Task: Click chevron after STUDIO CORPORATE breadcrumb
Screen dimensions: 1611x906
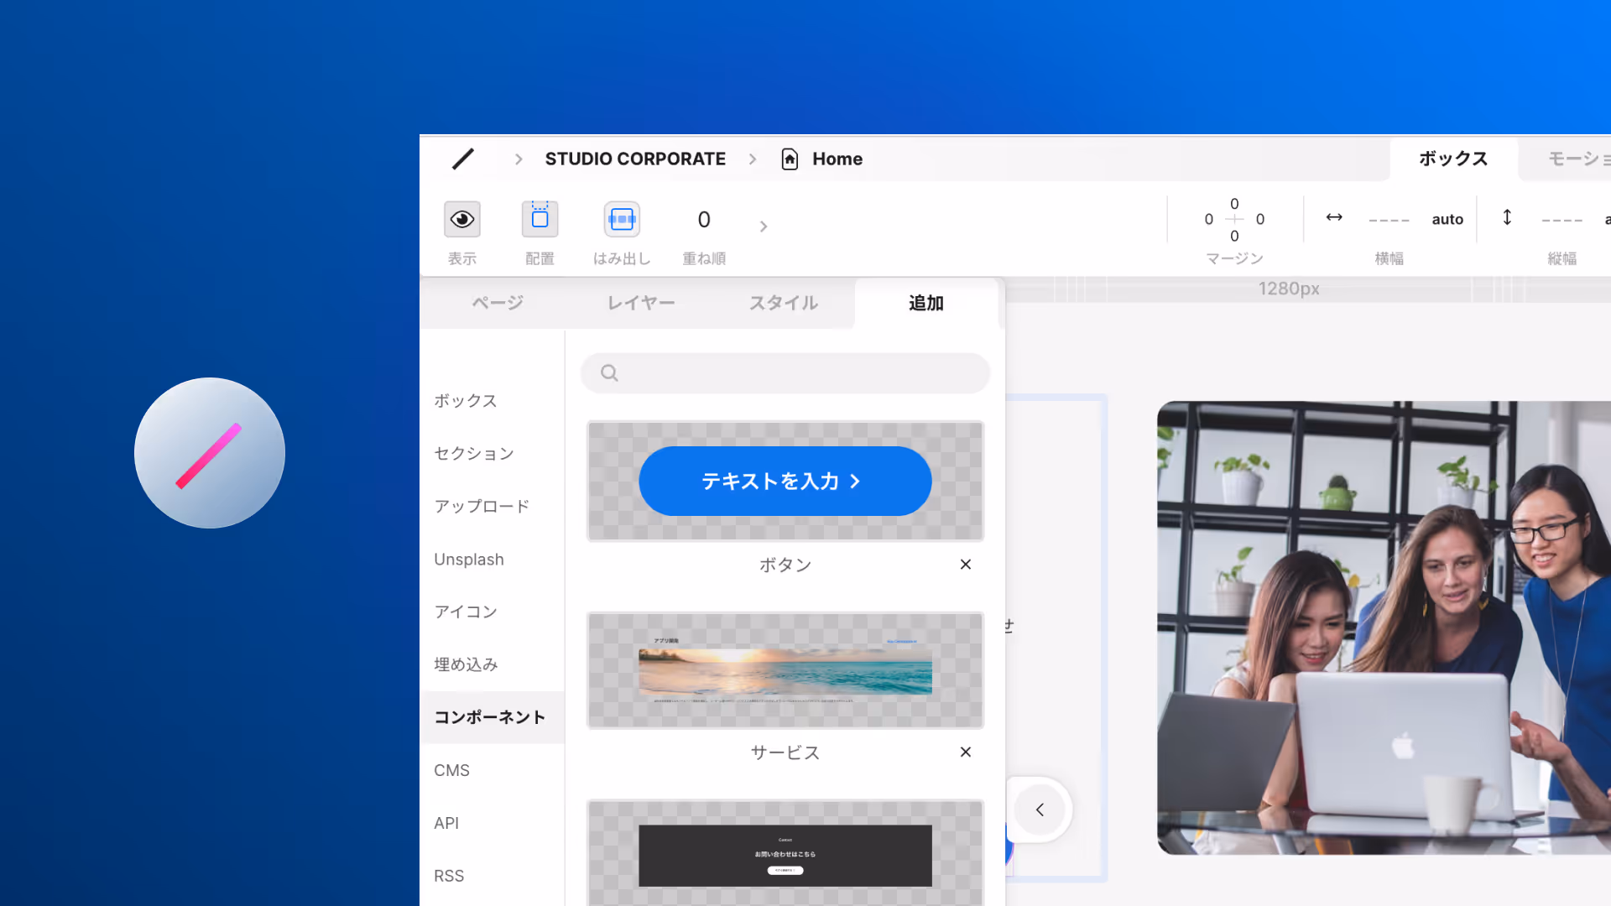Action: [x=753, y=159]
